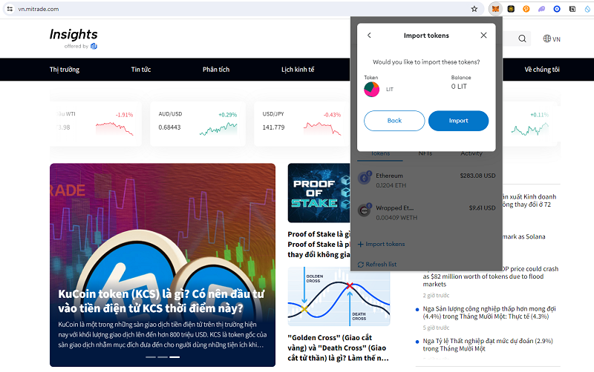
Task: Click the MetaMask fox extension icon
Action: tap(495, 9)
